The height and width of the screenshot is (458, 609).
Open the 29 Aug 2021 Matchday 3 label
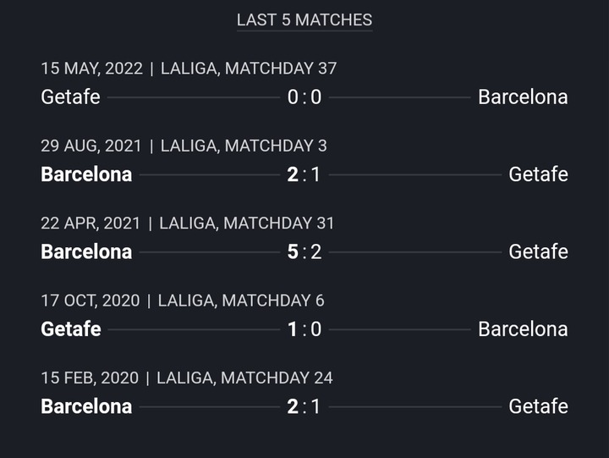point(184,146)
